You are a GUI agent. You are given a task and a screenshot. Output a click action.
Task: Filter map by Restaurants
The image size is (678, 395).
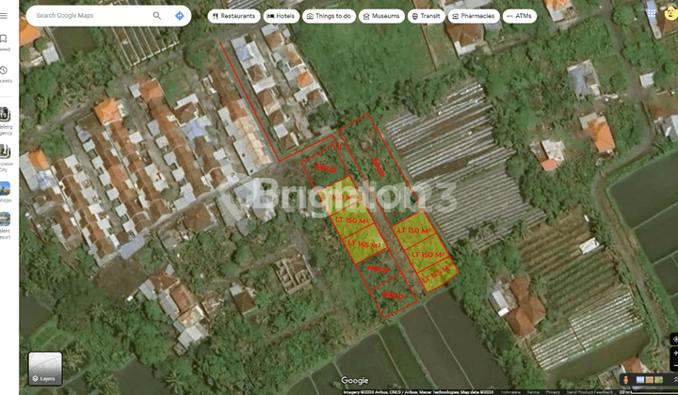(x=234, y=16)
